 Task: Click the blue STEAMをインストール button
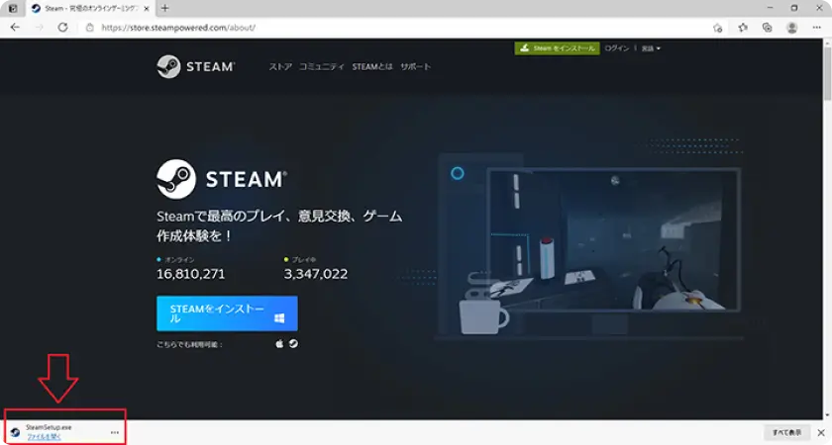coord(227,313)
